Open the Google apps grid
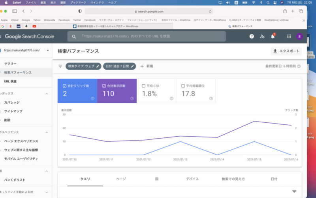 (x=289, y=36)
